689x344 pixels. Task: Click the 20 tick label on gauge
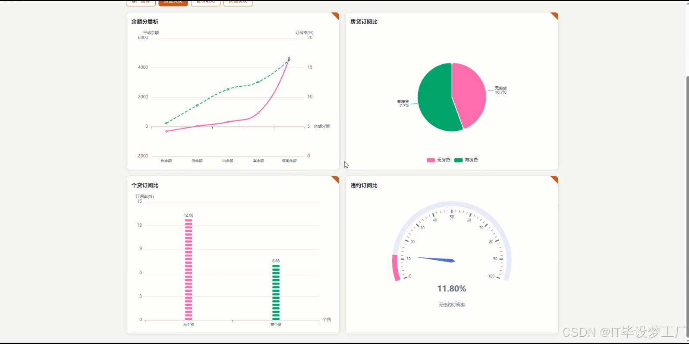(x=412, y=242)
